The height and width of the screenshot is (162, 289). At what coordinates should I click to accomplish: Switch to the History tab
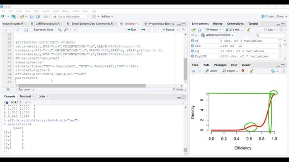tap(218, 24)
